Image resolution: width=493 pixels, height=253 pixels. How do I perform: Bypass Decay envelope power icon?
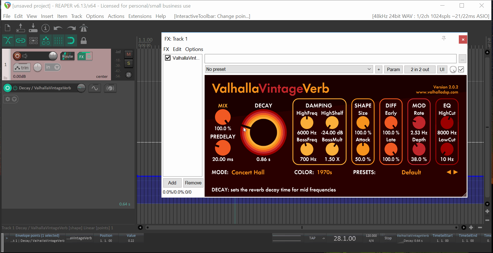(15, 88)
